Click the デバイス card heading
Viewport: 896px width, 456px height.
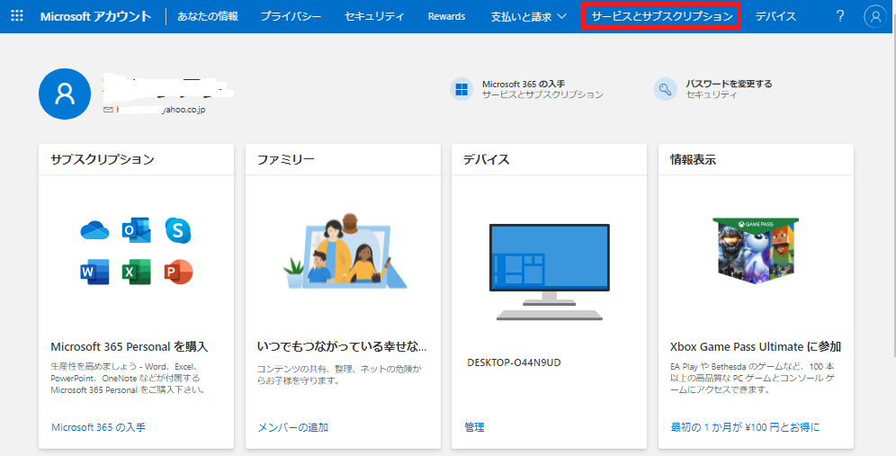pyautogui.click(x=487, y=159)
